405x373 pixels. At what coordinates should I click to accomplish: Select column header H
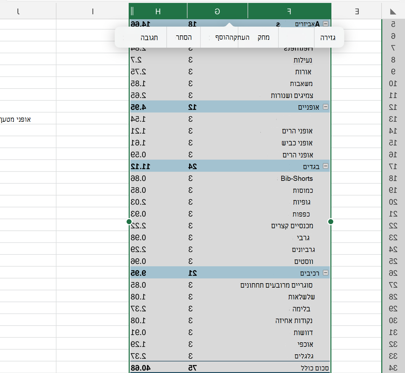point(158,11)
